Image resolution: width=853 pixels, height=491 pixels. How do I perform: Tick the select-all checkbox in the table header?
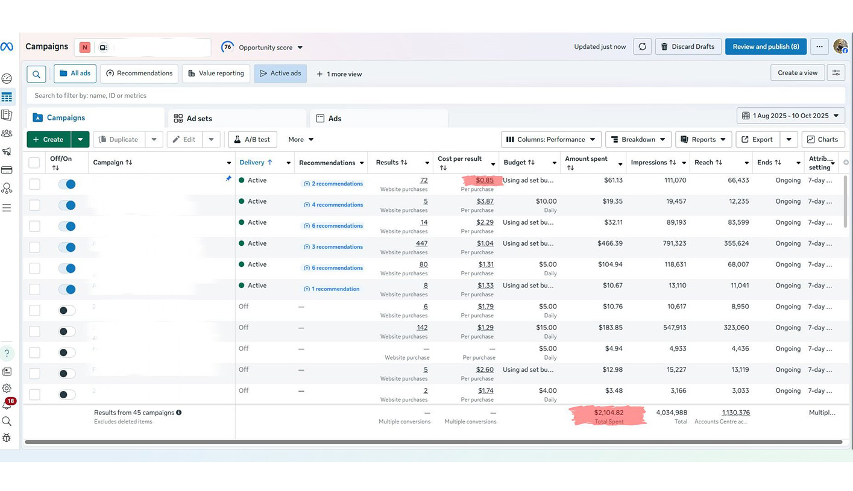(x=34, y=163)
